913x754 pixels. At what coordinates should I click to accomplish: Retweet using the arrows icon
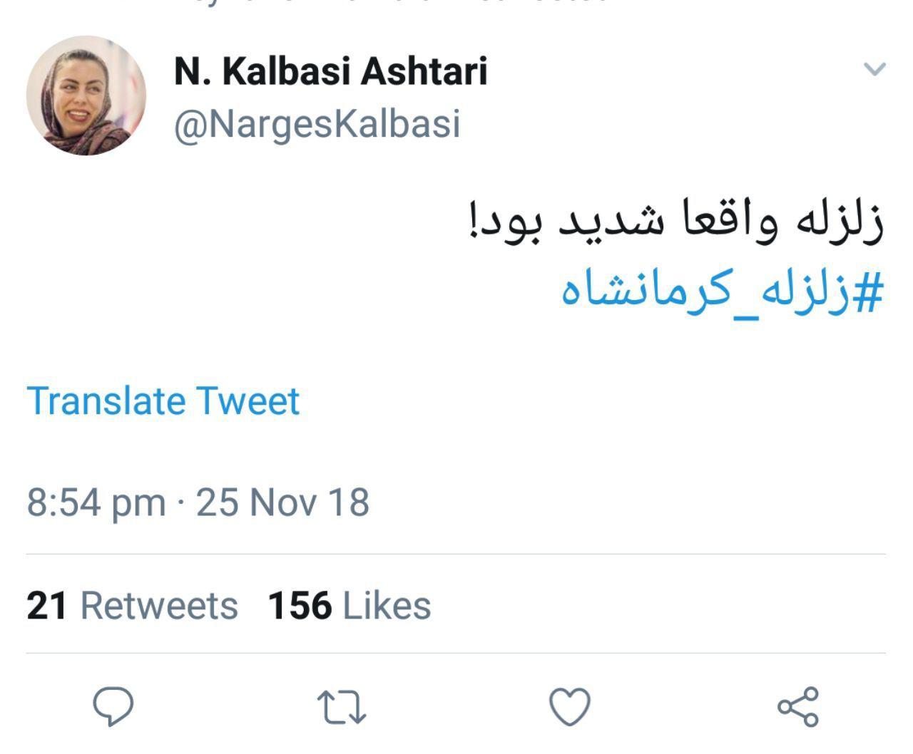click(341, 707)
